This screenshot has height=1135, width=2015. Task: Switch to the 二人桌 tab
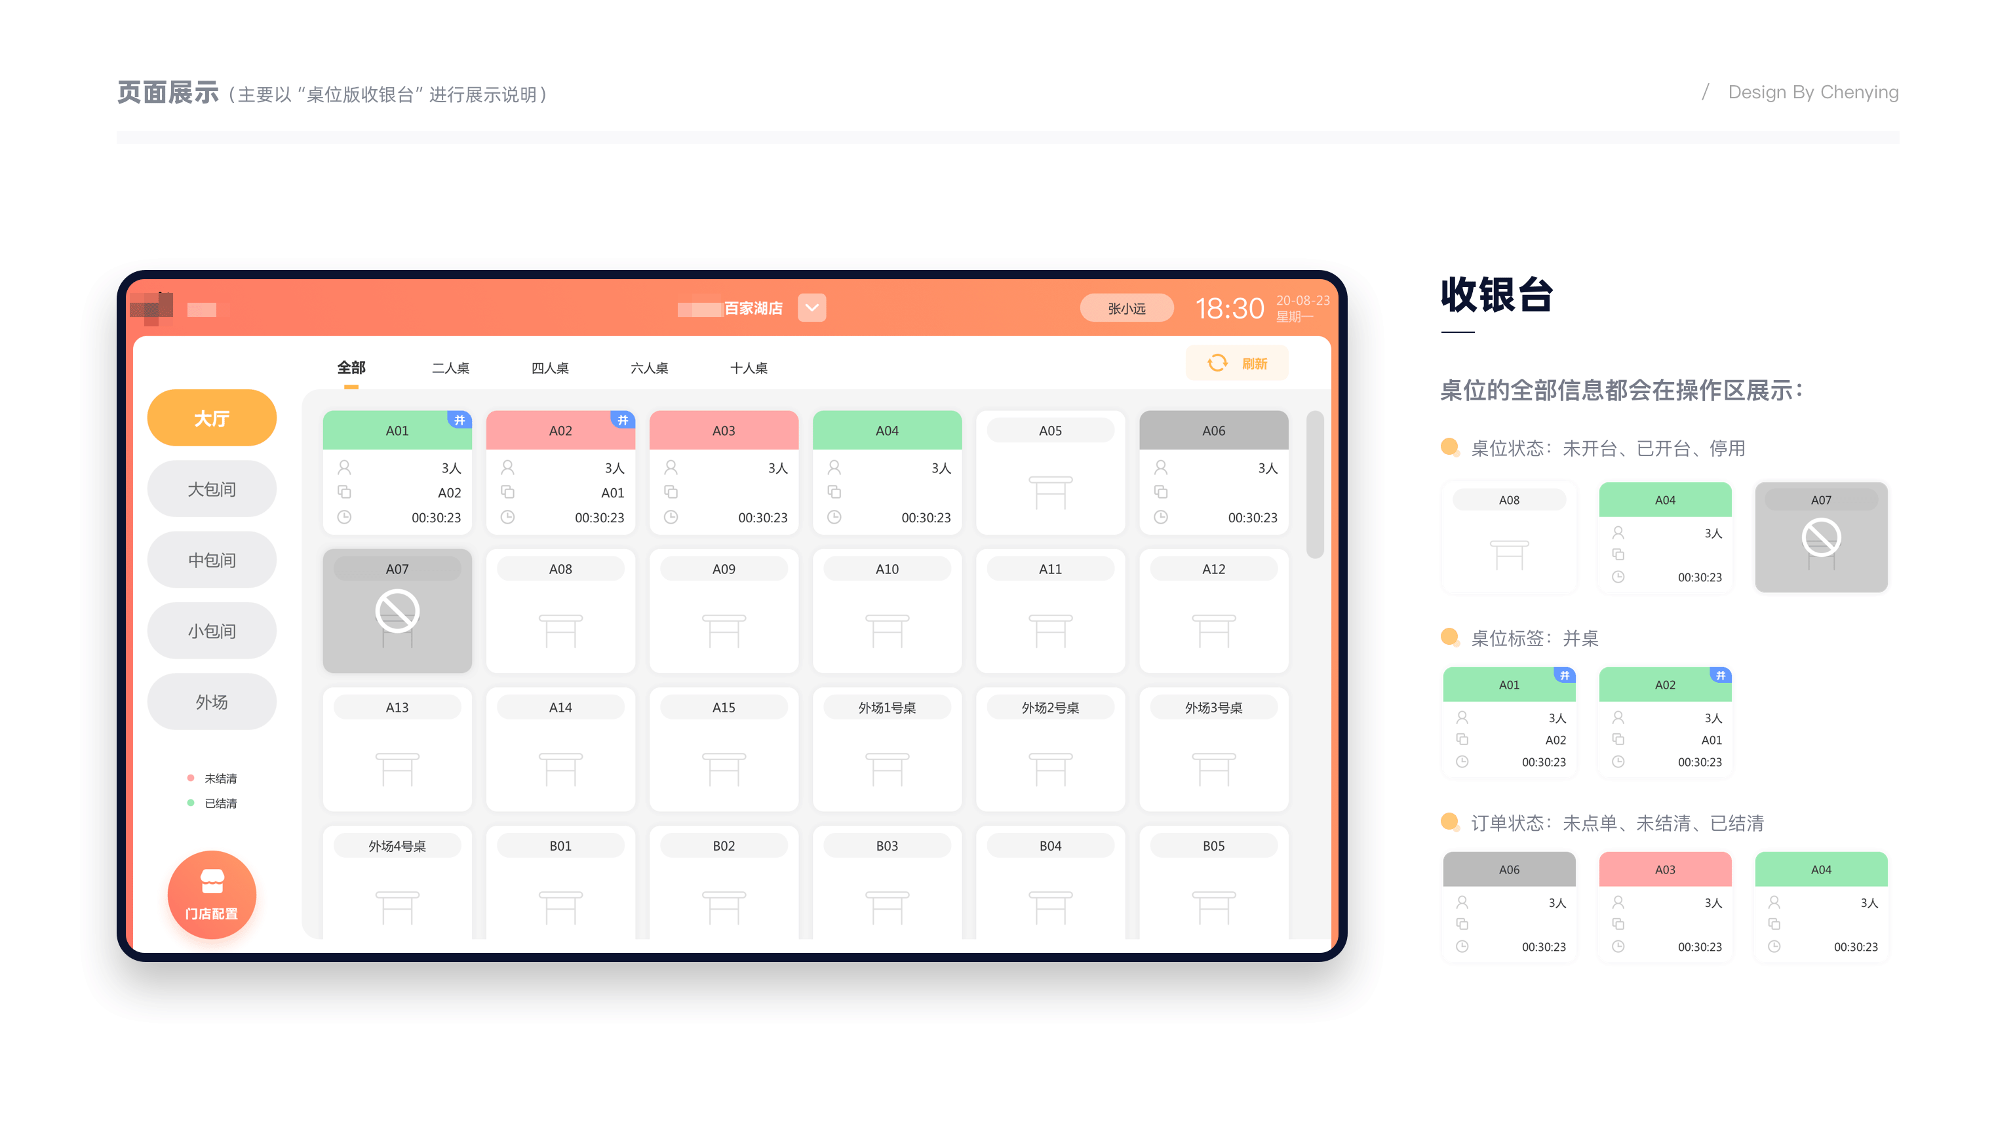click(450, 368)
